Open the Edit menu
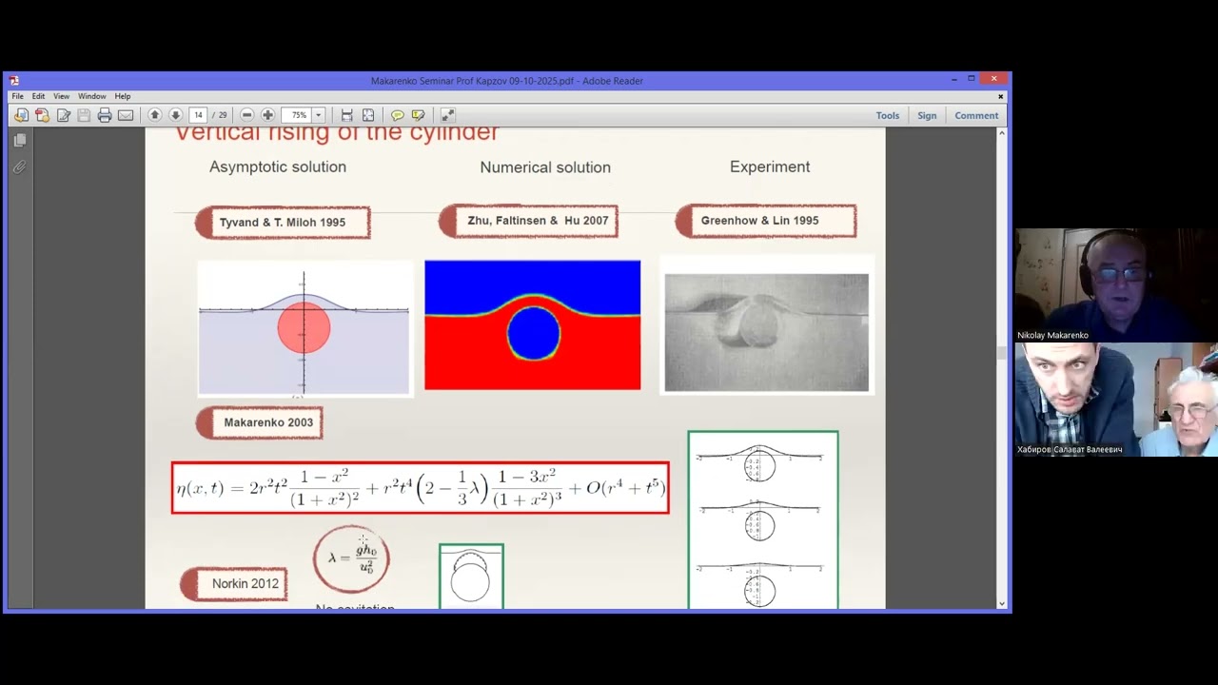The width and height of the screenshot is (1218, 685). pos(38,96)
